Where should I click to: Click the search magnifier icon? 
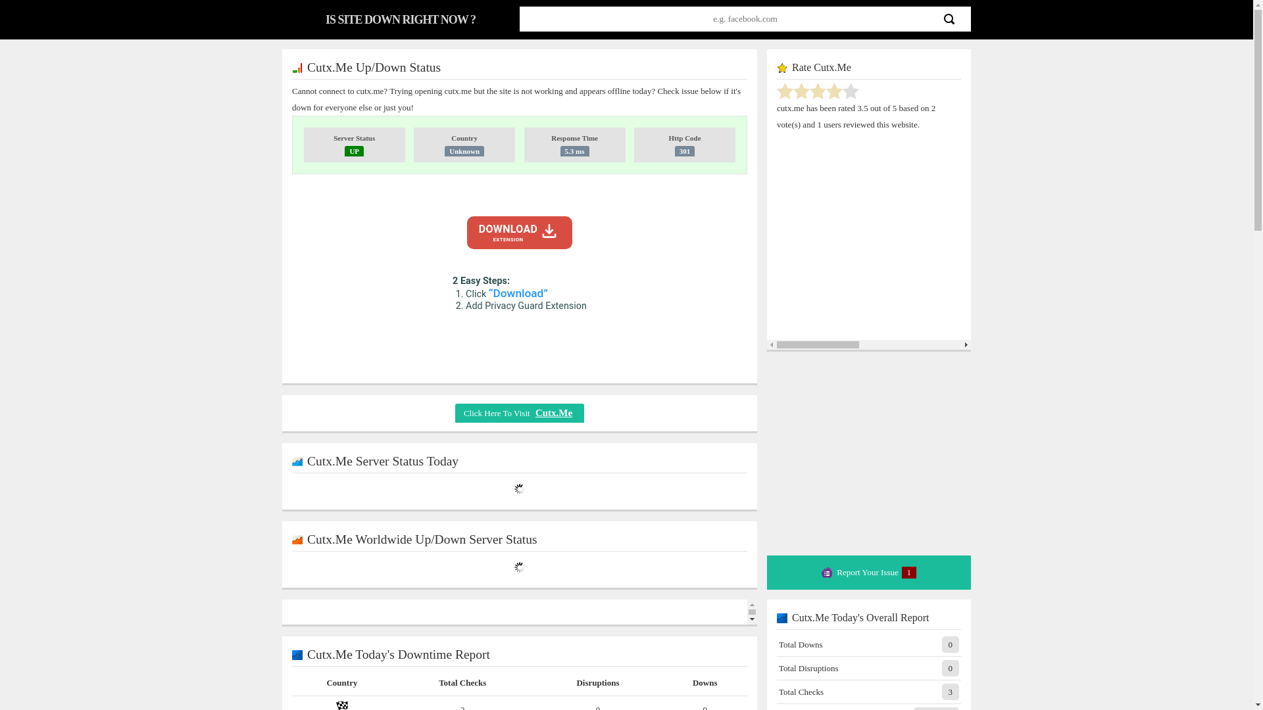(949, 19)
